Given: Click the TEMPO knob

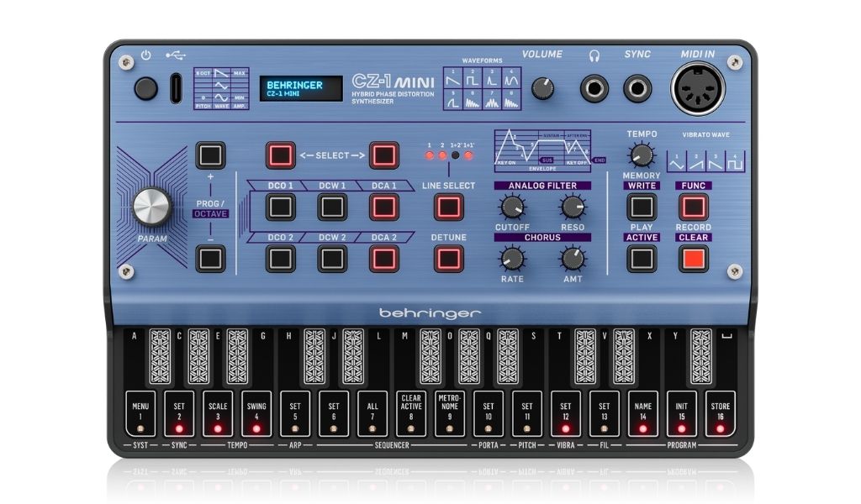Looking at the screenshot, I should [642, 155].
